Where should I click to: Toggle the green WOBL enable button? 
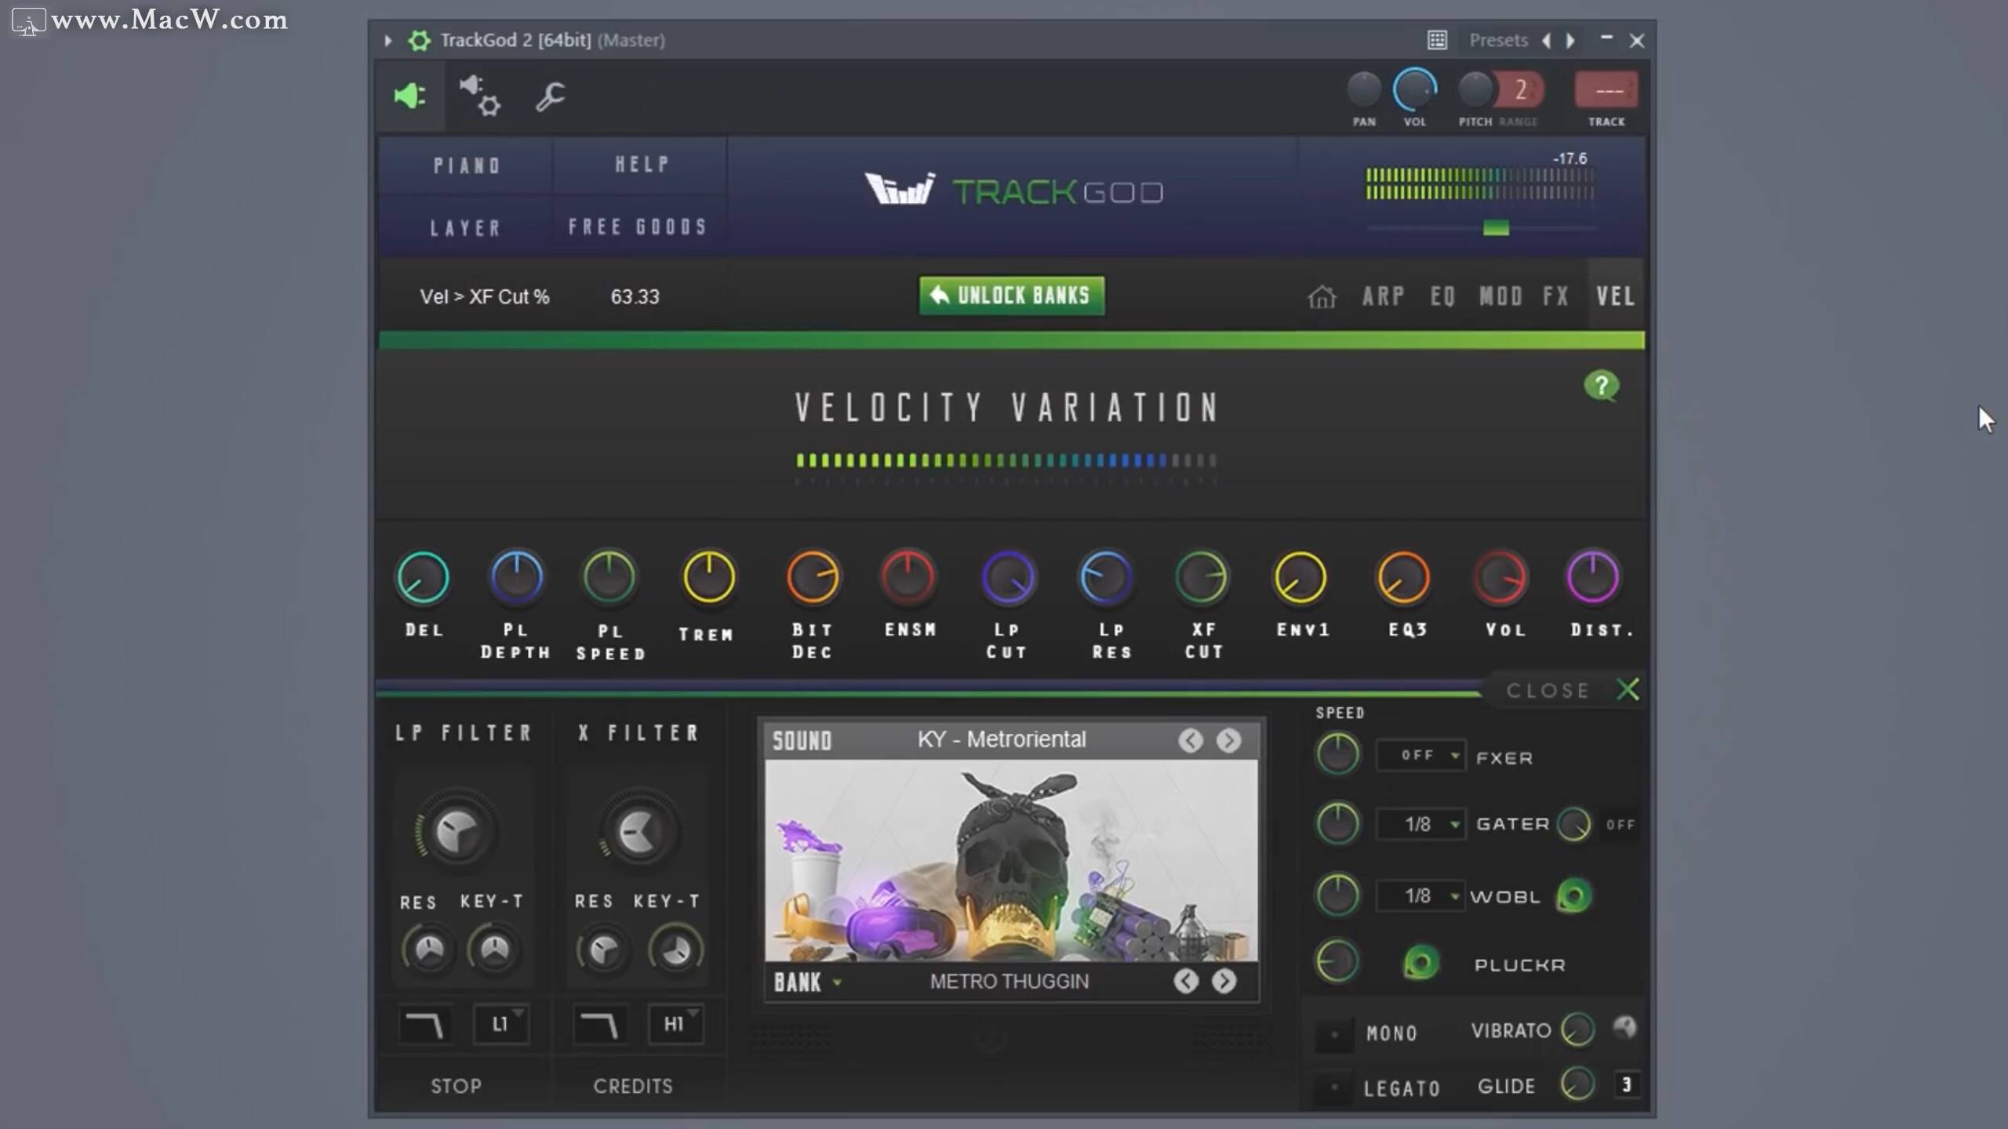pos(1573,896)
